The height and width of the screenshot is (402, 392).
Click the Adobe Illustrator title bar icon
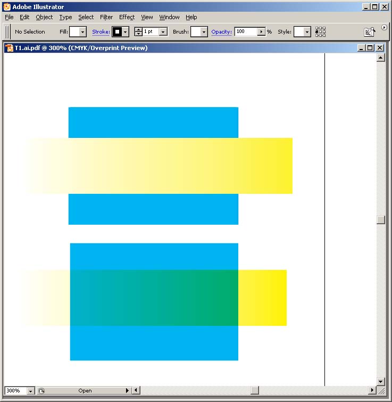pyautogui.click(x=7, y=7)
